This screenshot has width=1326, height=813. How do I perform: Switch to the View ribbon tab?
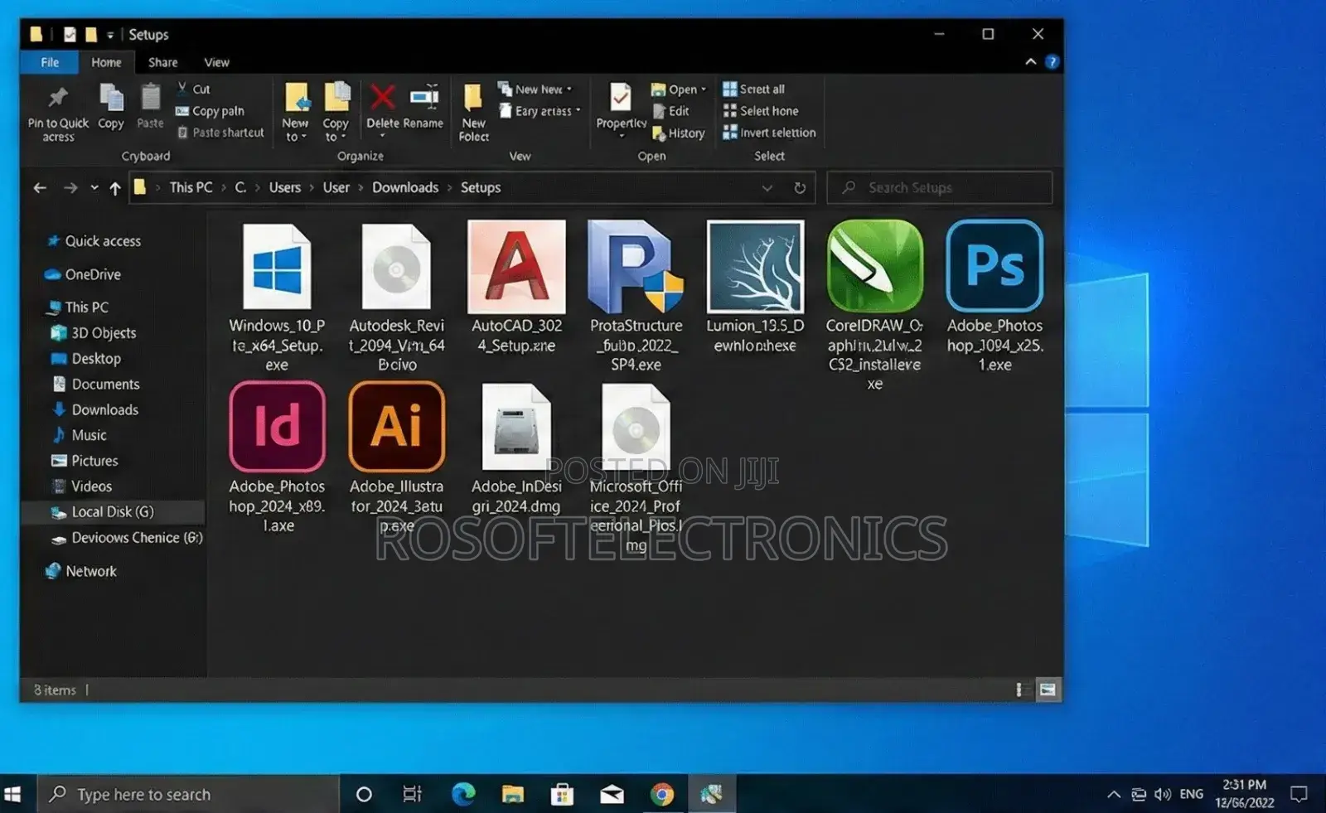[216, 62]
